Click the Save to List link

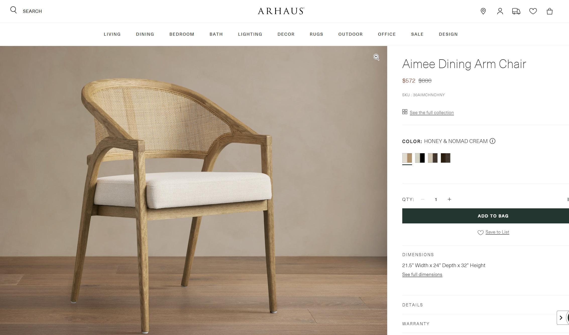(497, 232)
